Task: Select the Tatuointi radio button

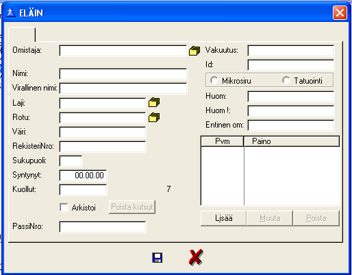Action: (286, 80)
